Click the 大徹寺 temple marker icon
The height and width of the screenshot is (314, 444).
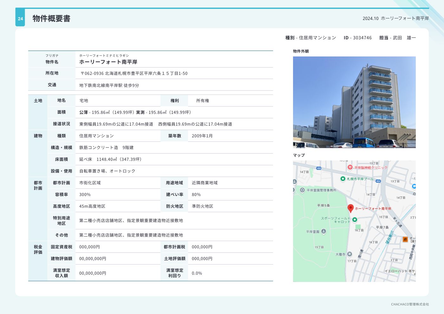[x=349, y=254]
